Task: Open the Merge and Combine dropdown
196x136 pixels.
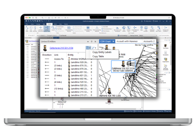Action: pyautogui.click(x=166, y=29)
